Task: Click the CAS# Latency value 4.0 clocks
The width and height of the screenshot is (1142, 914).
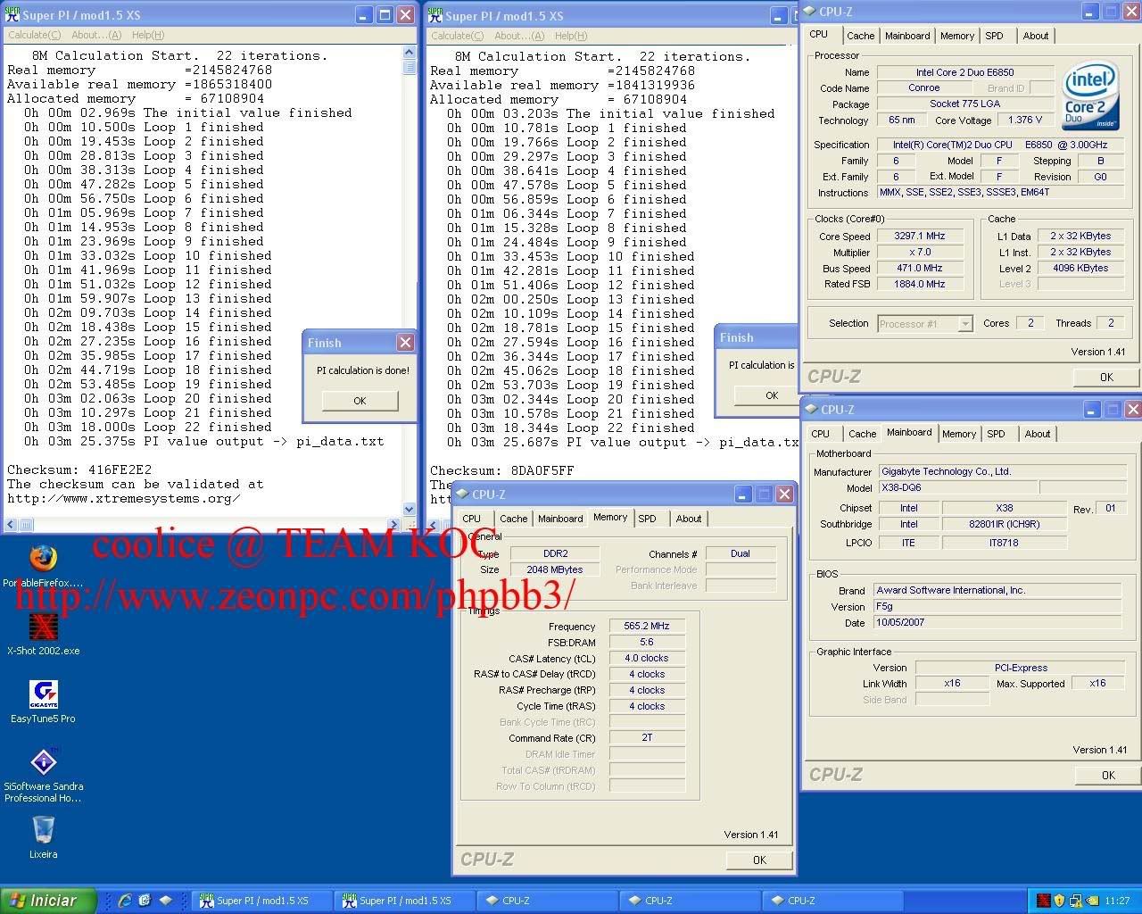Action: coord(647,658)
